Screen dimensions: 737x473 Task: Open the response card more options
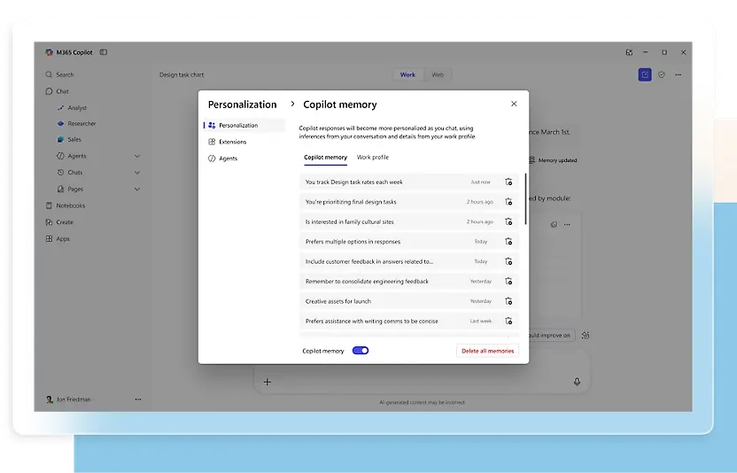(567, 225)
